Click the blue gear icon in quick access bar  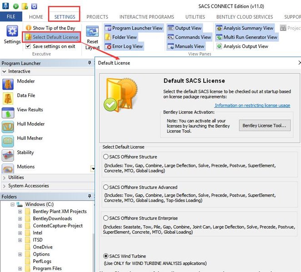click(34, 6)
